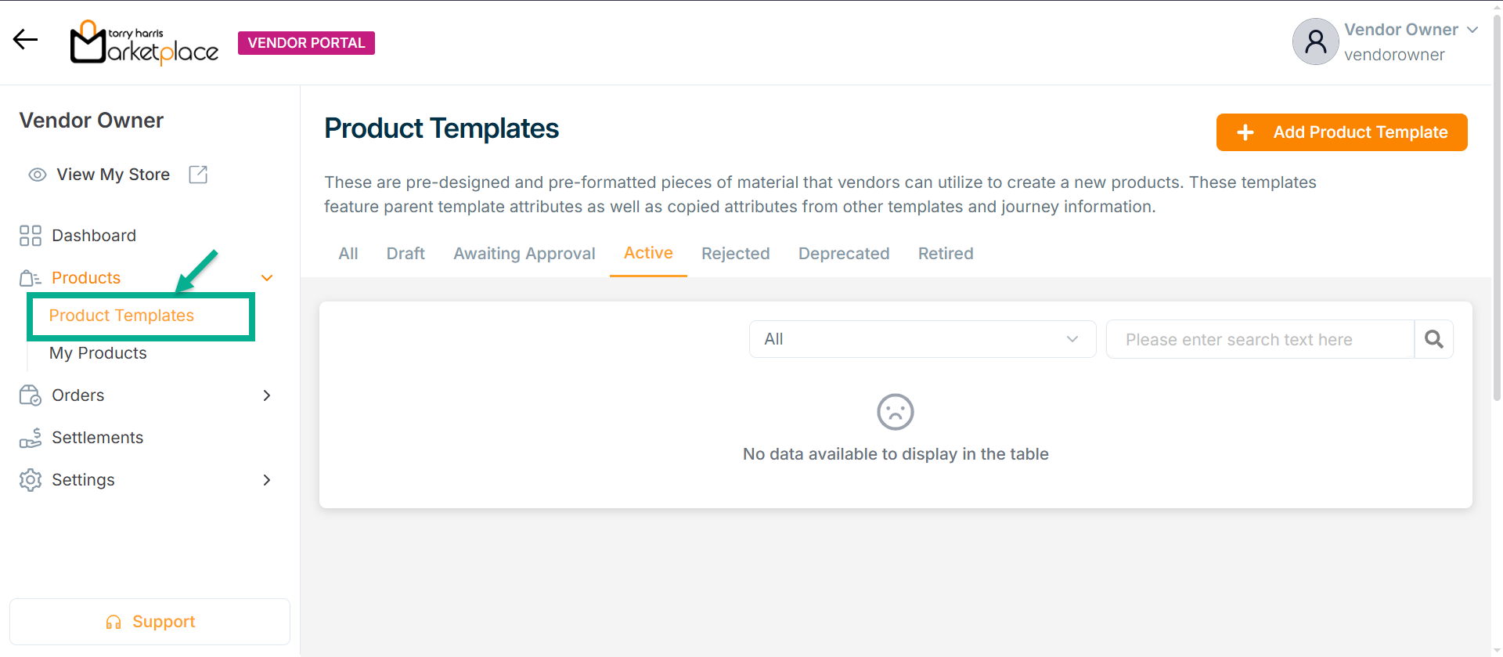This screenshot has height=657, width=1503.
Task: Click the Settings gear icon
Action: pyautogui.click(x=31, y=480)
